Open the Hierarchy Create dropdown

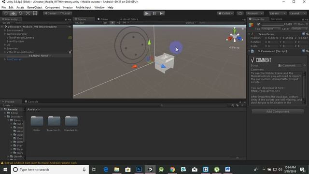click(x=8, y=23)
